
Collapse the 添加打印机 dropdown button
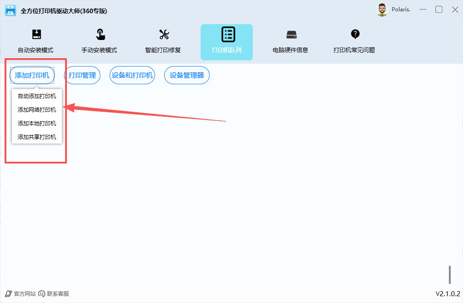pyautogui.click(x=32, y=75)
